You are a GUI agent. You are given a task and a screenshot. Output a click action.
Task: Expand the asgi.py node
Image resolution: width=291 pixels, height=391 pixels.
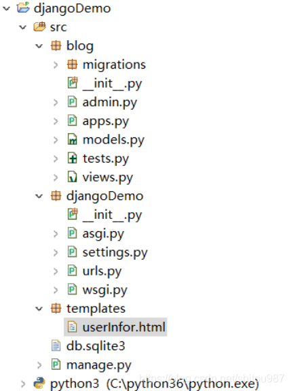coord(56,234)
